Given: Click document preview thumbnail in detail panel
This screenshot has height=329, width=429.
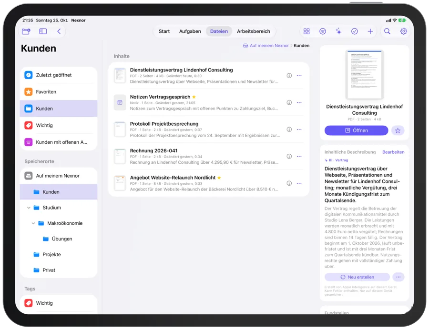Looking at the screenshot, I should click(x=364, y=75).
